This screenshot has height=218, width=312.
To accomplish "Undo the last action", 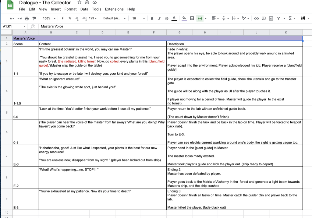I will 12,19.
